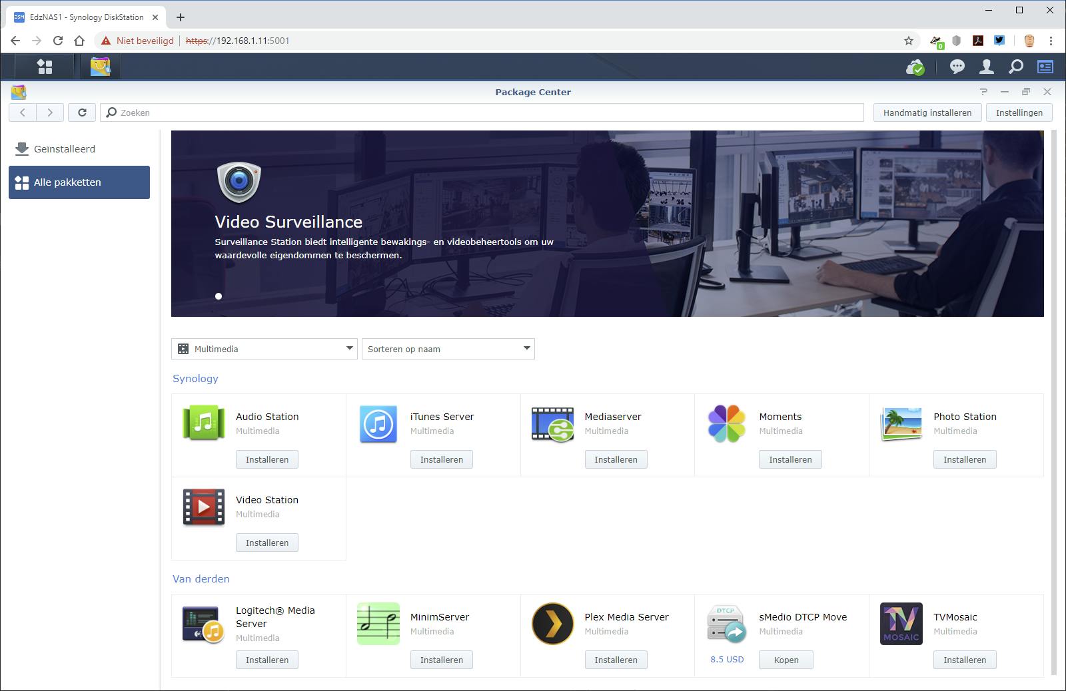Refresh the Package Center list
The height and width of the screenshot is (691, 1066).
(82, 113)
